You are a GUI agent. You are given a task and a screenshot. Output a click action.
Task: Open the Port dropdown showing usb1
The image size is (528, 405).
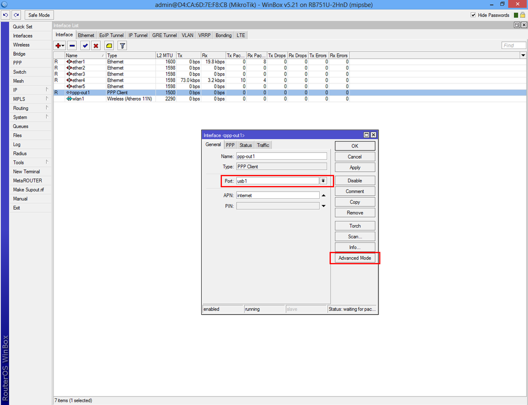coord(323,180)
